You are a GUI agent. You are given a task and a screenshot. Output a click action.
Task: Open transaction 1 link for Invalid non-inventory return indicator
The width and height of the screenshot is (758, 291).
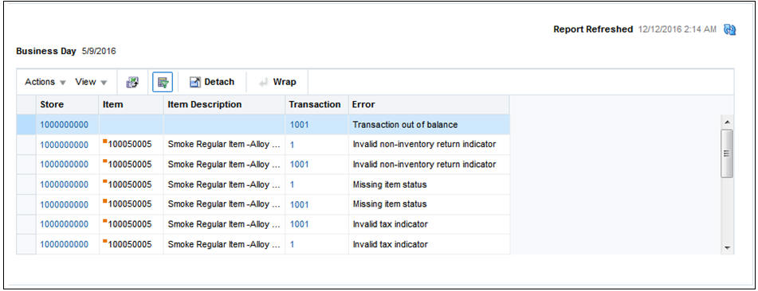pyautogui.click(x=292, y=144)
